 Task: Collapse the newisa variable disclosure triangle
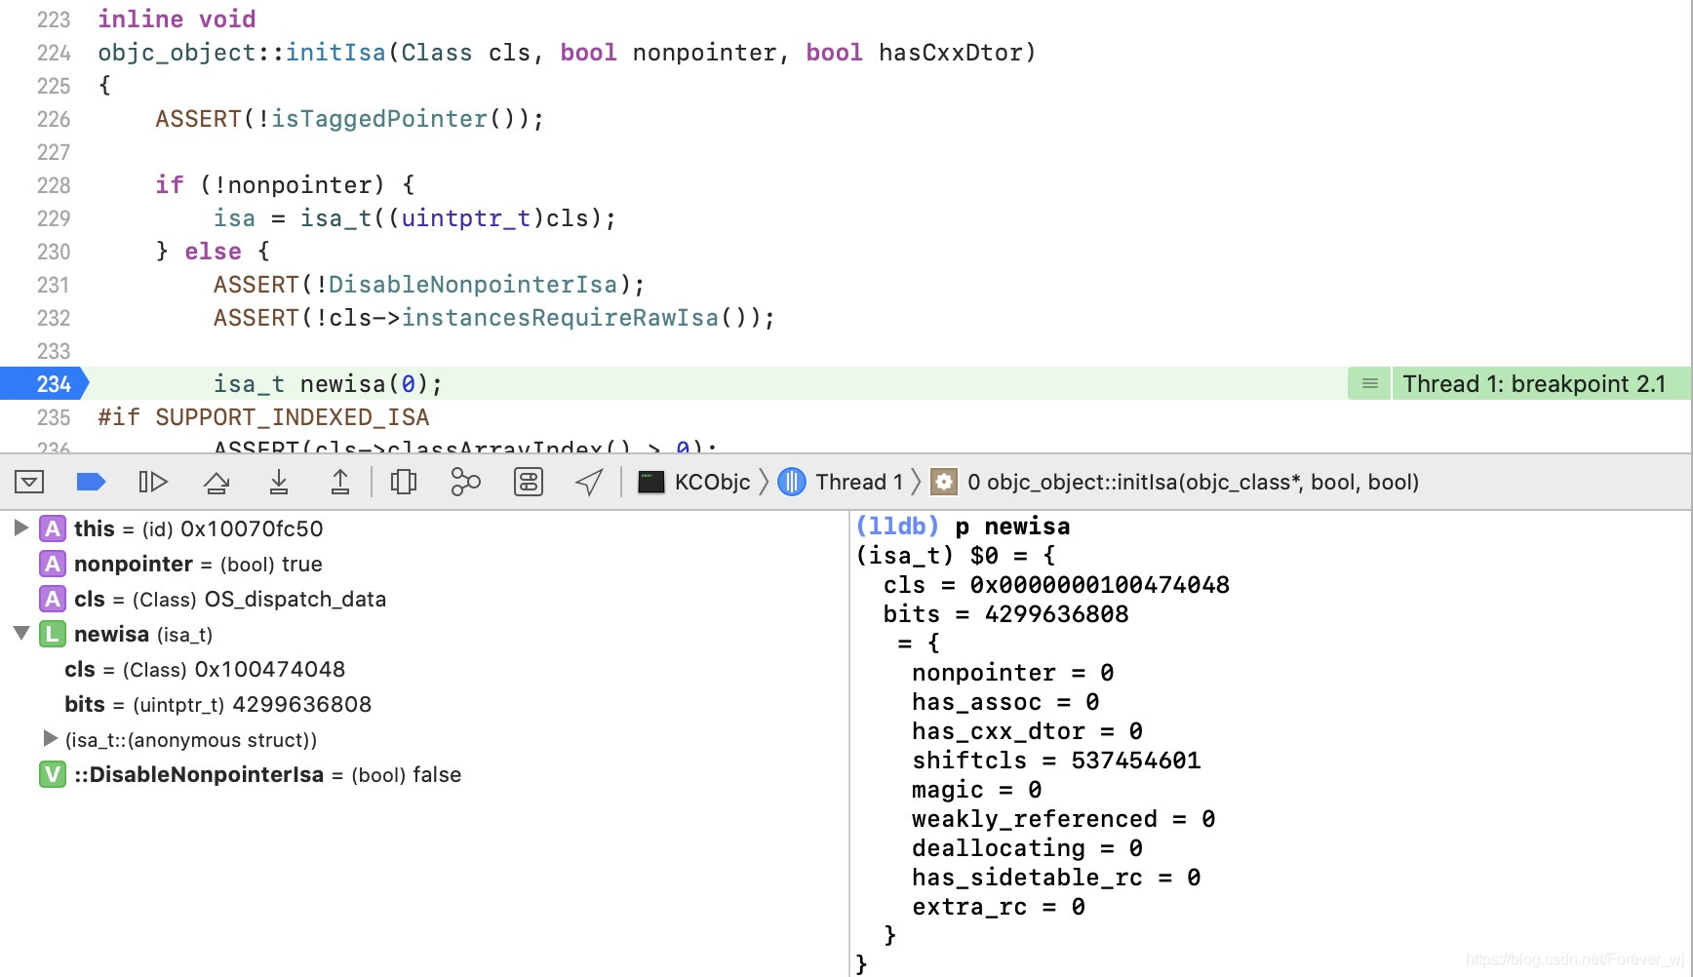(x=20, y=633)
